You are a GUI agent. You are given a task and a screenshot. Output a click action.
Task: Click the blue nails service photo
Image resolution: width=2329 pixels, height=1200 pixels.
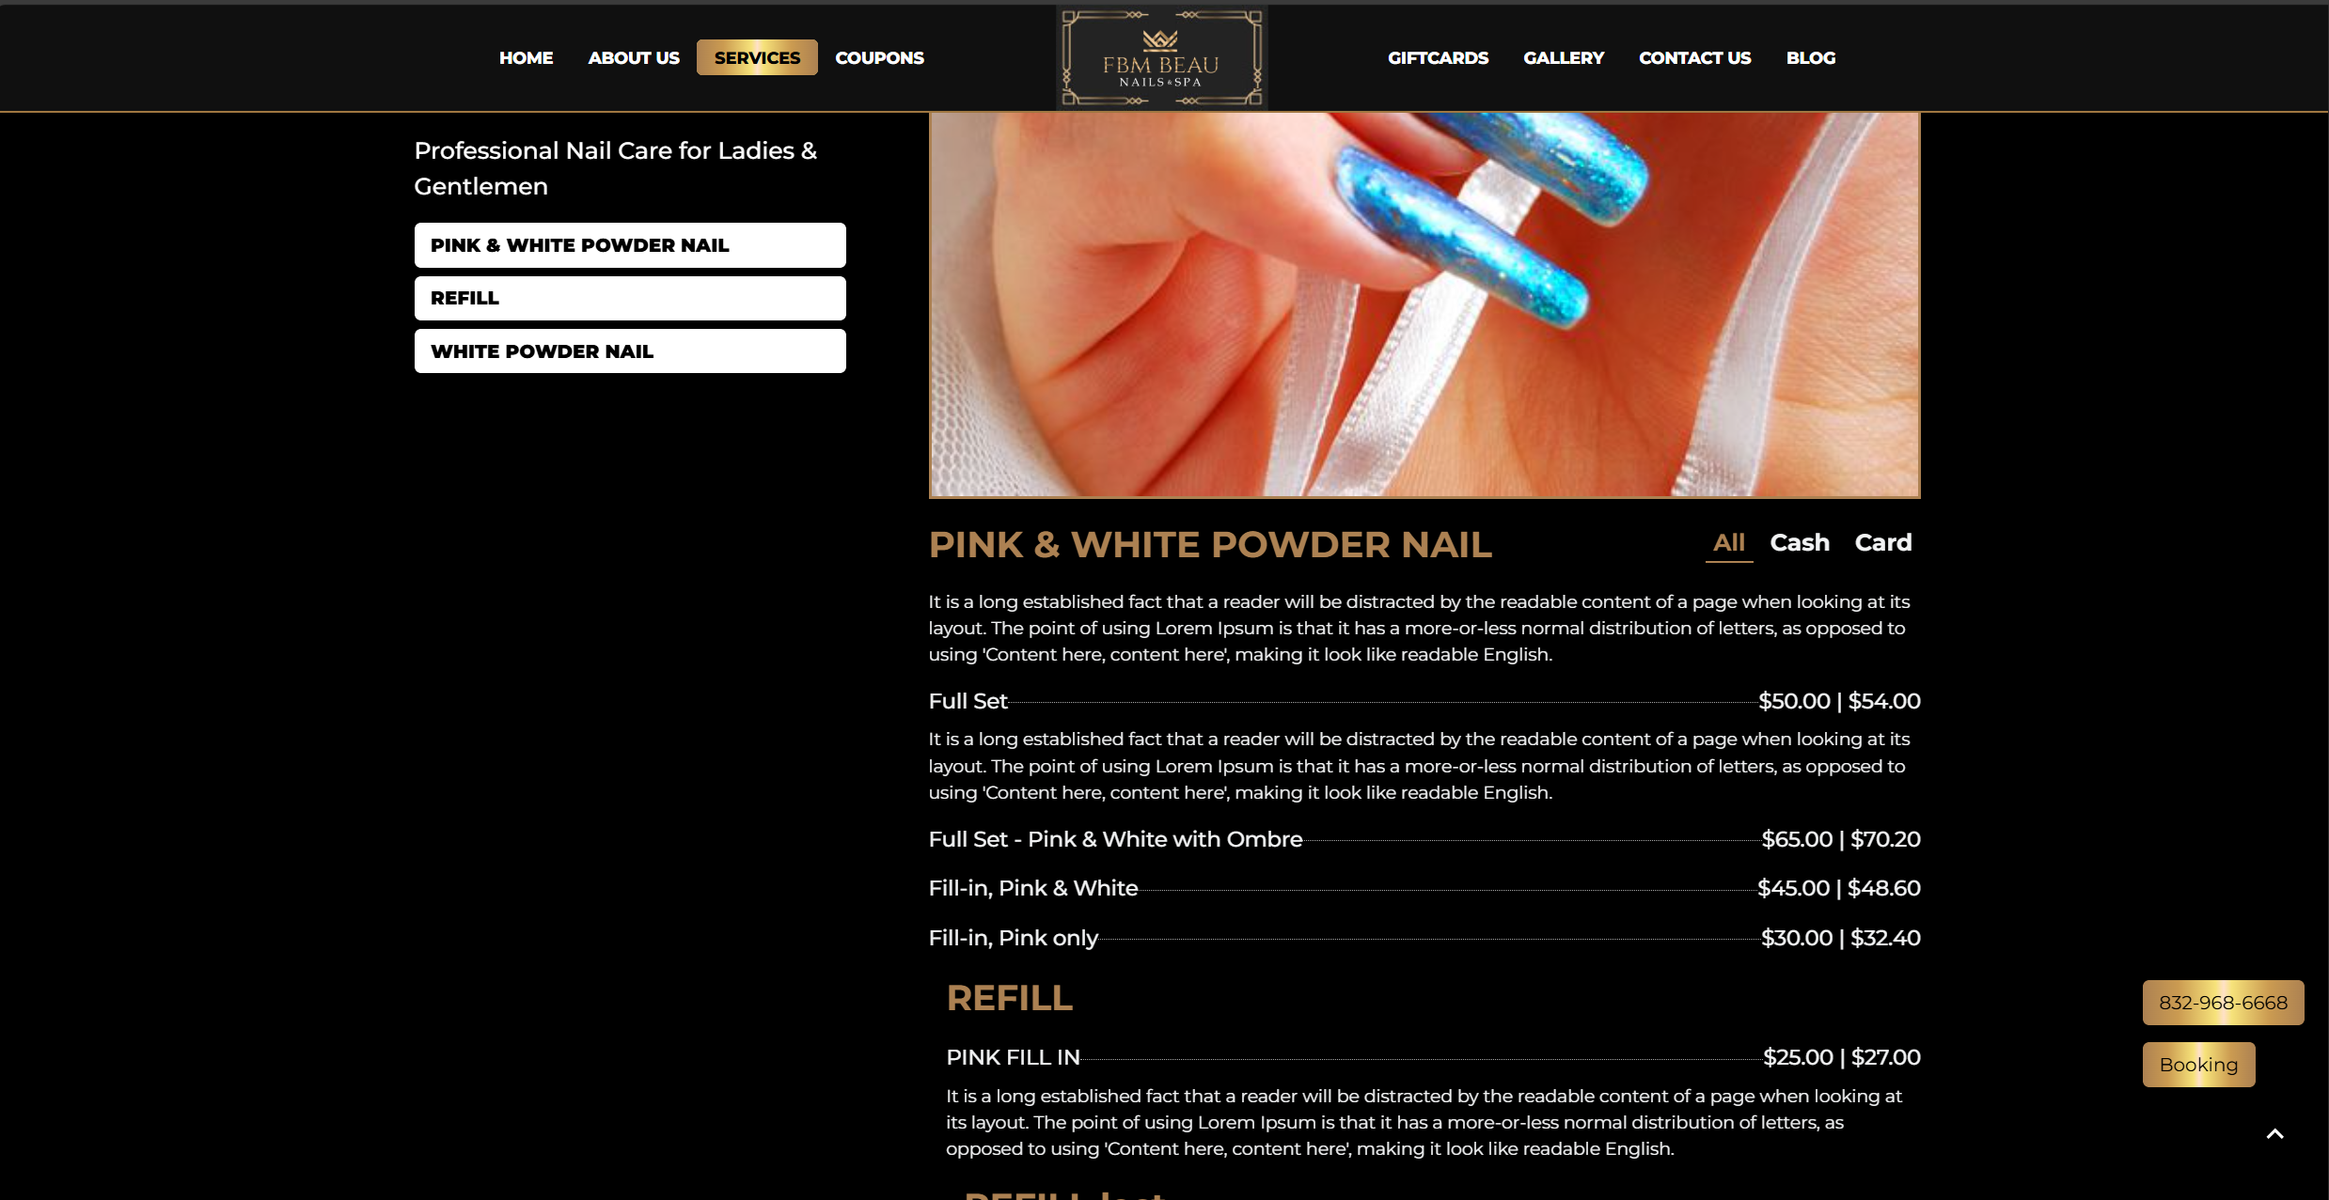(x=1424, y=304)
